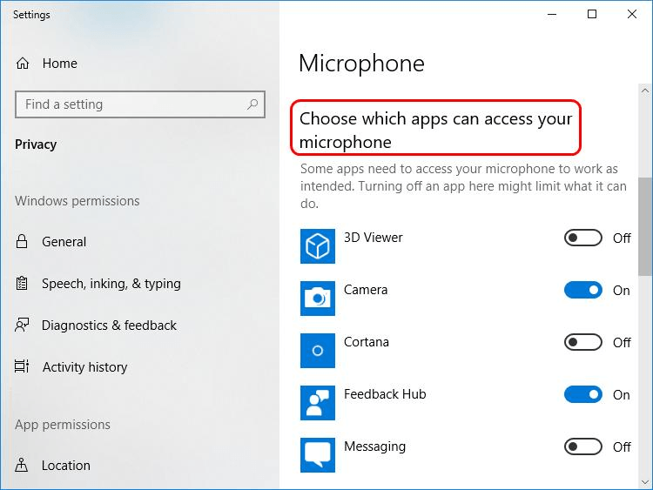Click the Find a setting search box

(x=131, y=104)
